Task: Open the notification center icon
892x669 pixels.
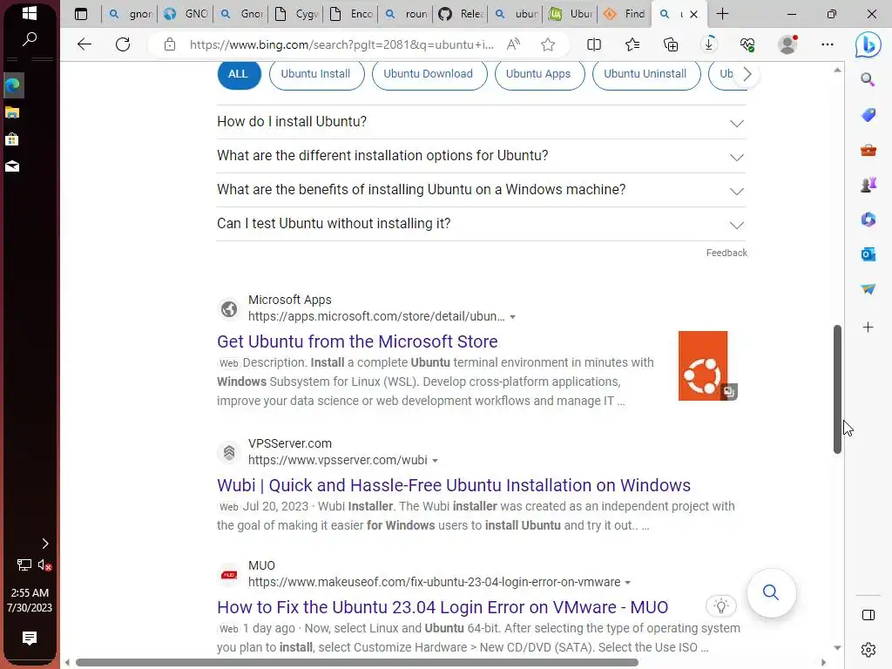Action: click(x=29, y=638)
